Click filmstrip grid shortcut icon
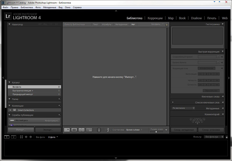 (21, 137)
